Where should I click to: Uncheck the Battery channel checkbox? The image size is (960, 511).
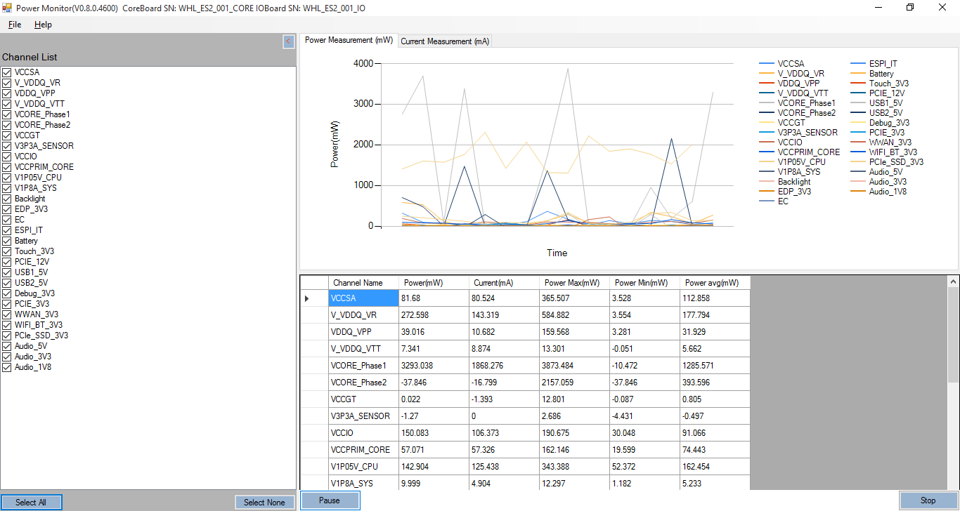click(x=7, y=241)
